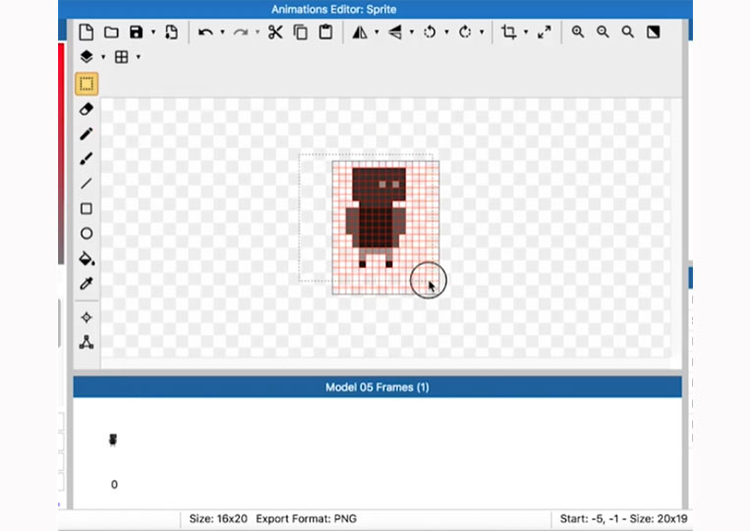
Task: Open the grid options dropdown arrow
Action: coord(139,57)
